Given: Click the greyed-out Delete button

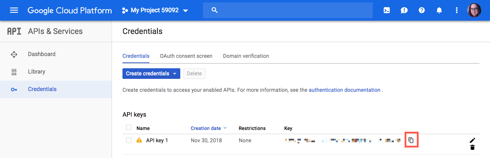Looking at the screenshot, I should (194, 74).
